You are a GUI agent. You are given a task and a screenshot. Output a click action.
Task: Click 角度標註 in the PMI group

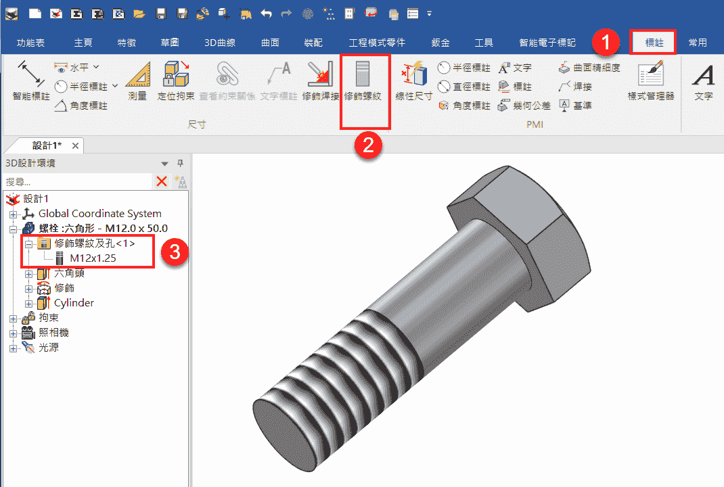click(464, 106)
